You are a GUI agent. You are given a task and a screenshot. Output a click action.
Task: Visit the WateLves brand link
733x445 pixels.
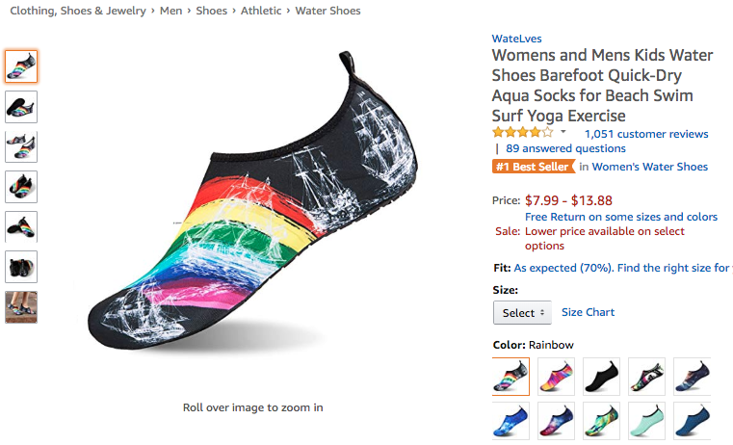[515, 39]
